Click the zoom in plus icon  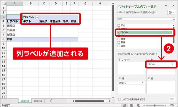pos(165,105)
